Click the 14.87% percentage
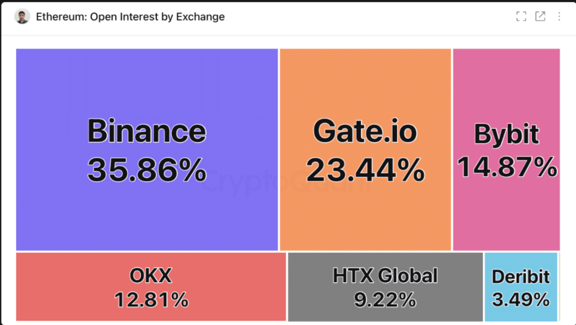 click(x=507, y=167)
